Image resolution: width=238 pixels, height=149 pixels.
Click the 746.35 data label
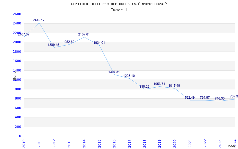[x=220, y=99]
